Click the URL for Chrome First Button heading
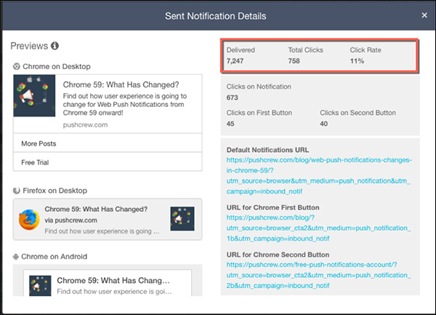The width and height of the screenshot is (436, 315). tap(272, 207)
